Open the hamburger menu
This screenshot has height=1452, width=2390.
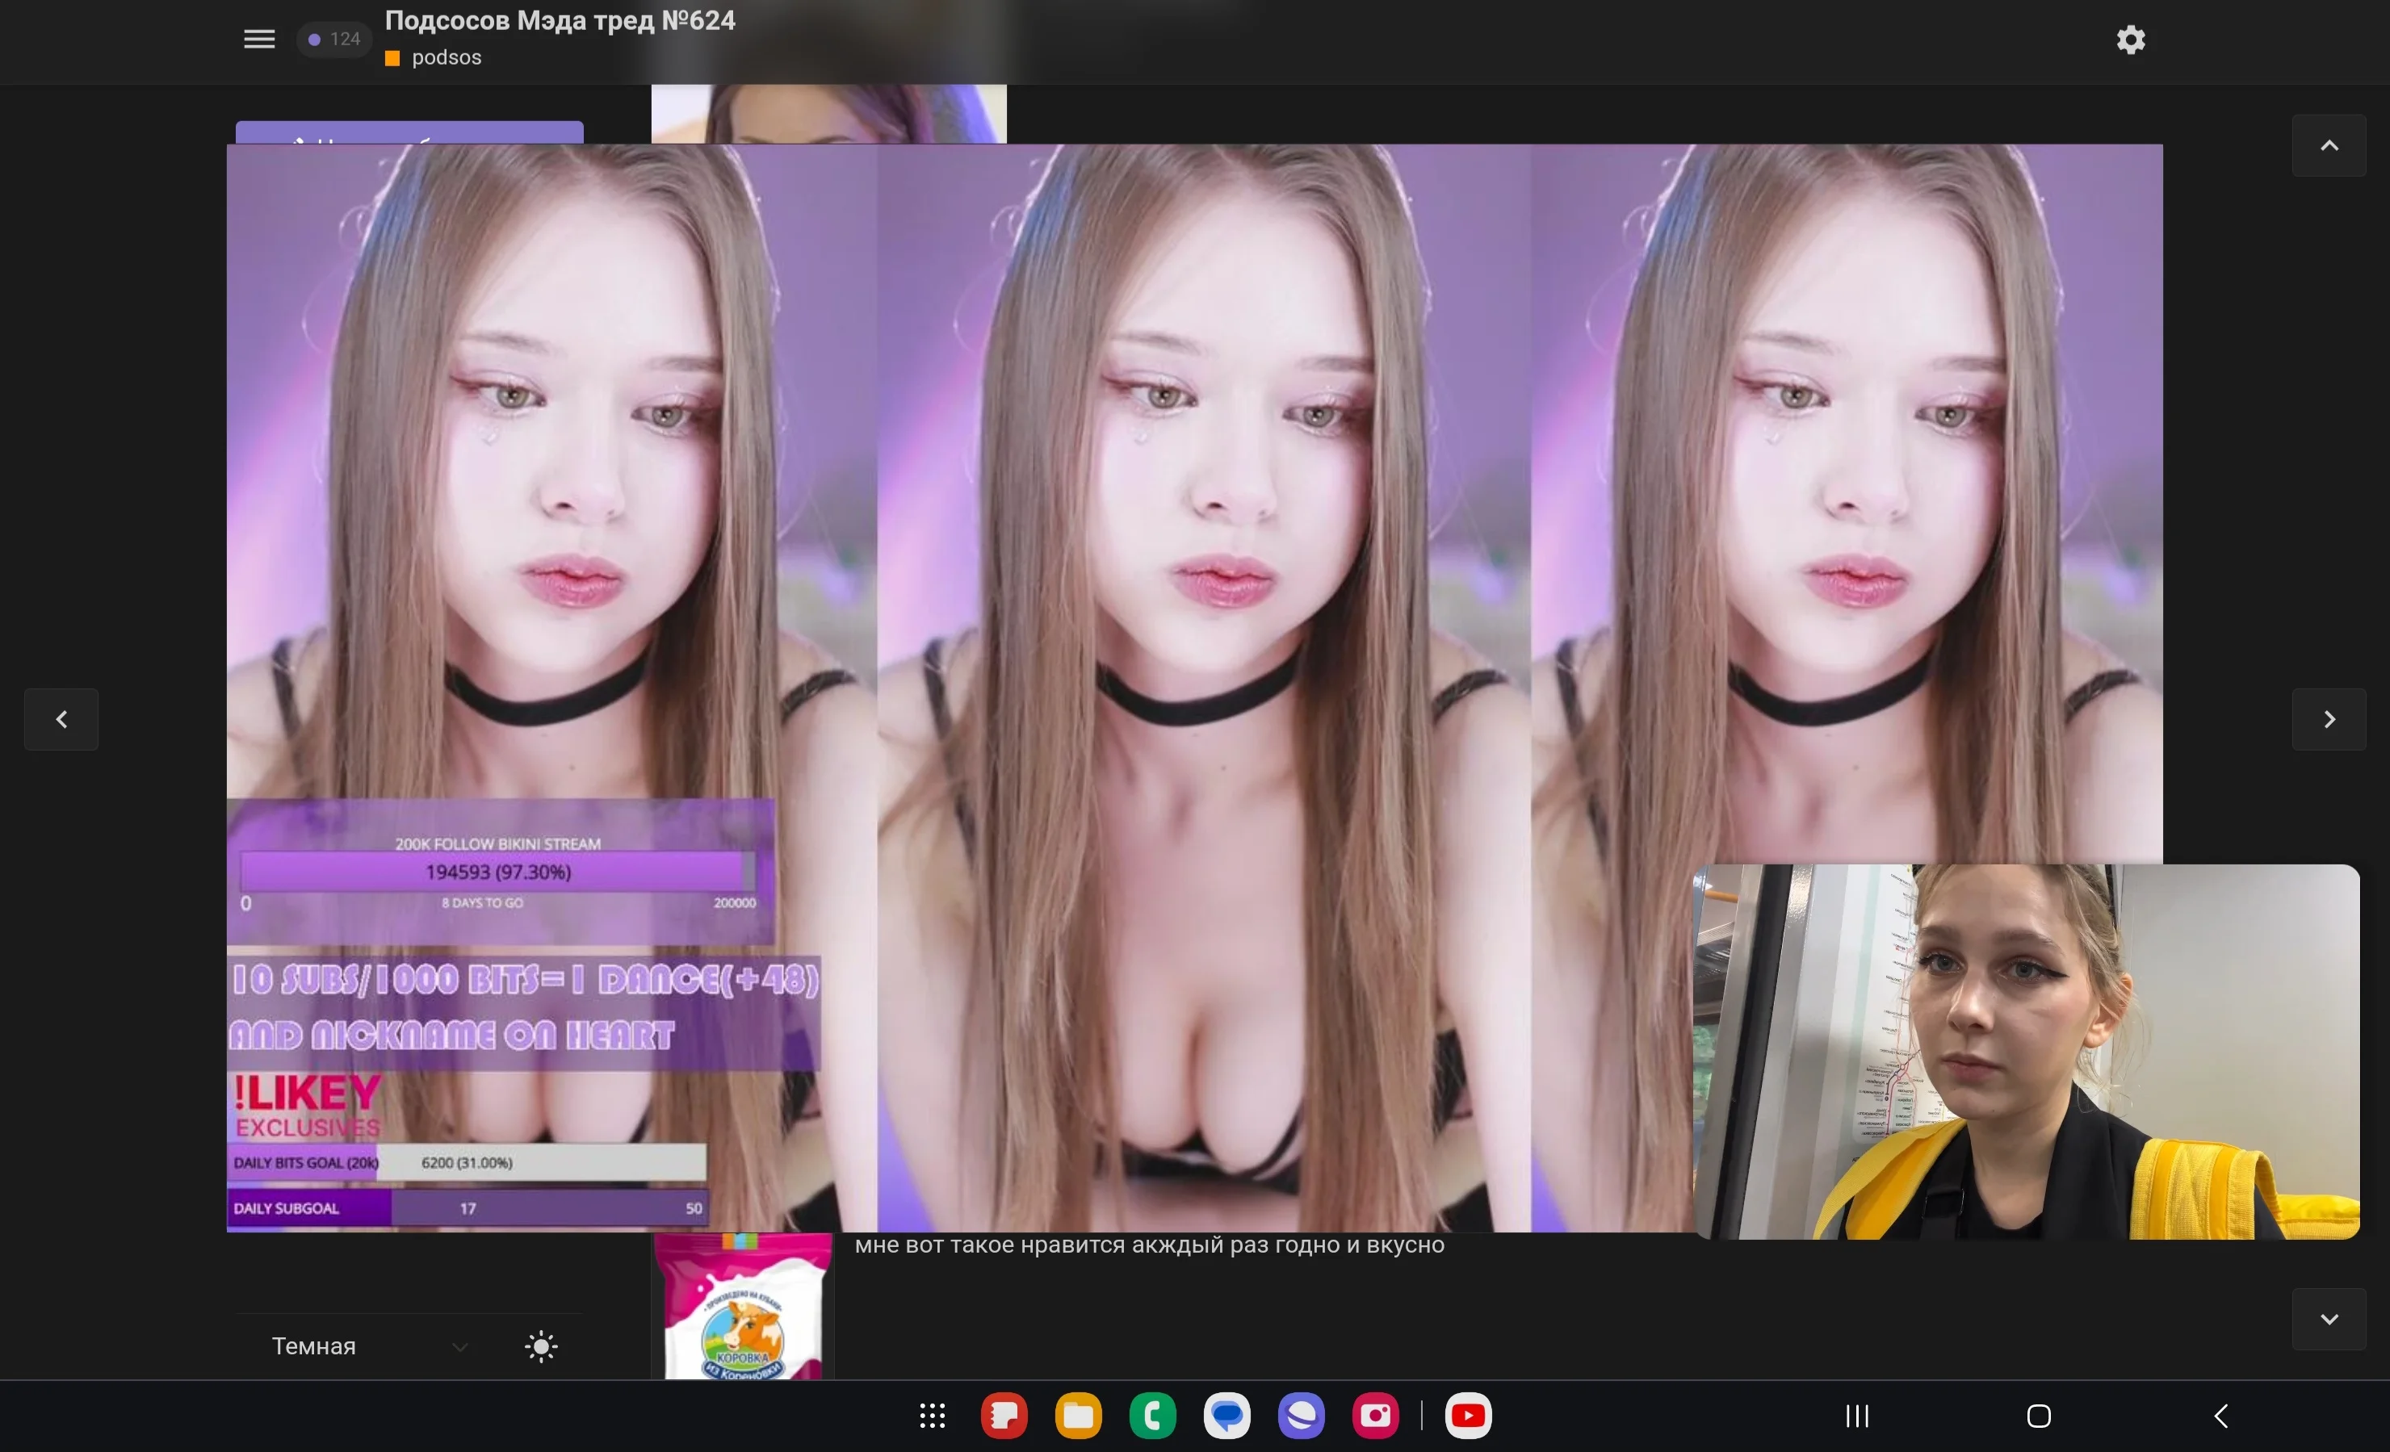pos(259,39)
